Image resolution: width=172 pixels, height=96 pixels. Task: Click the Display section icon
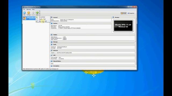point(52,35)
